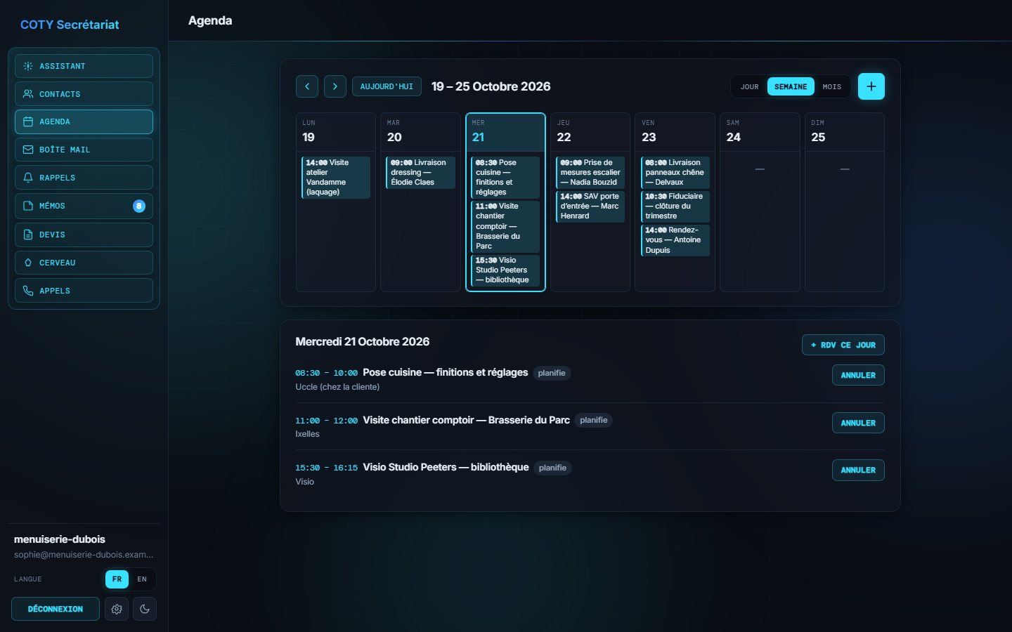Open 14:00 SAV porte d'entrée event
The image size is (1012, 632).
(x=590, y=206)
